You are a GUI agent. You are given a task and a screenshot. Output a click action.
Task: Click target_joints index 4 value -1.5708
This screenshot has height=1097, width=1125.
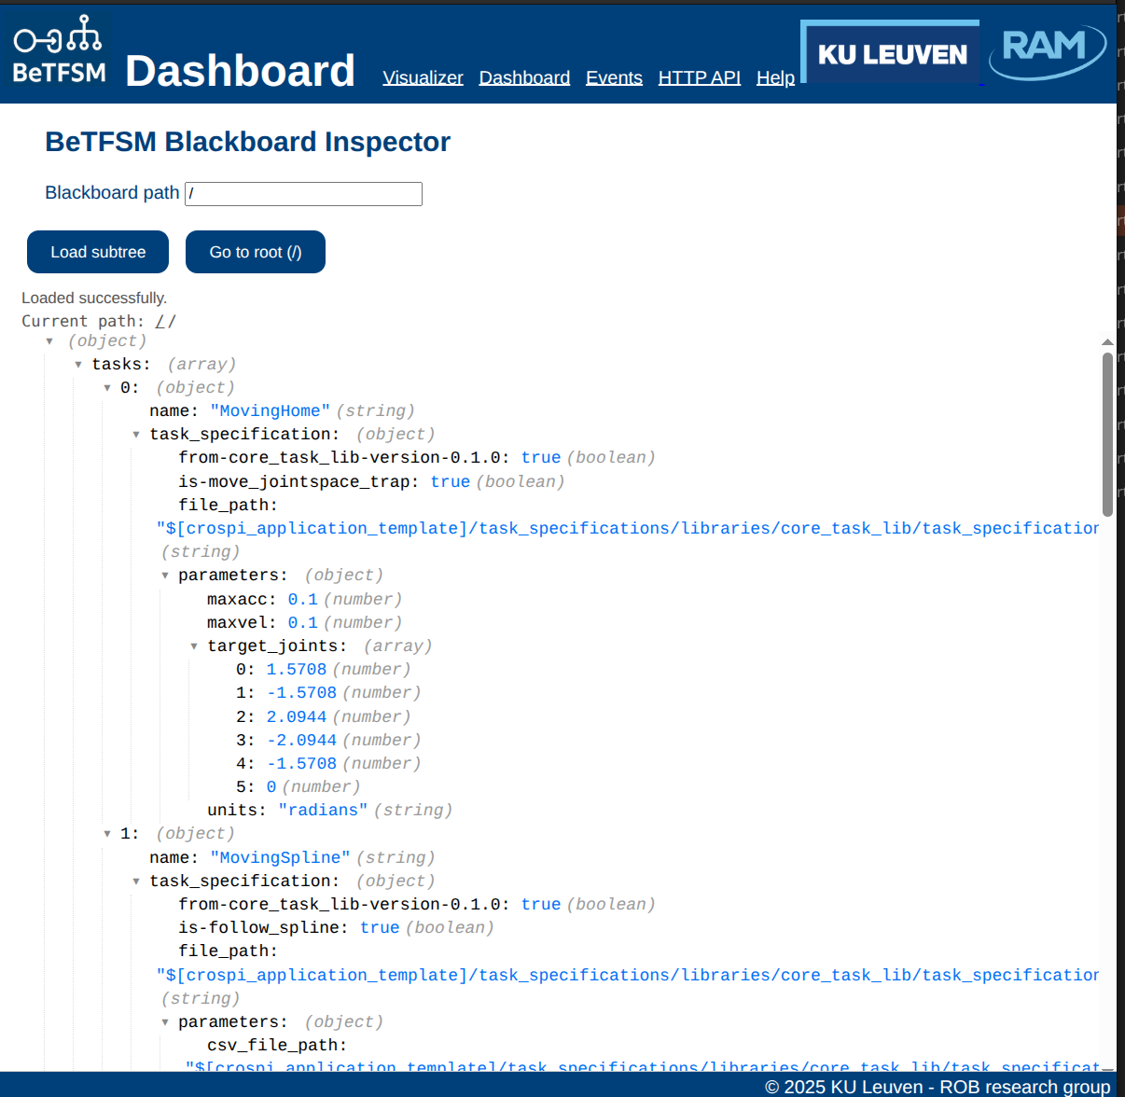point(301,764)
